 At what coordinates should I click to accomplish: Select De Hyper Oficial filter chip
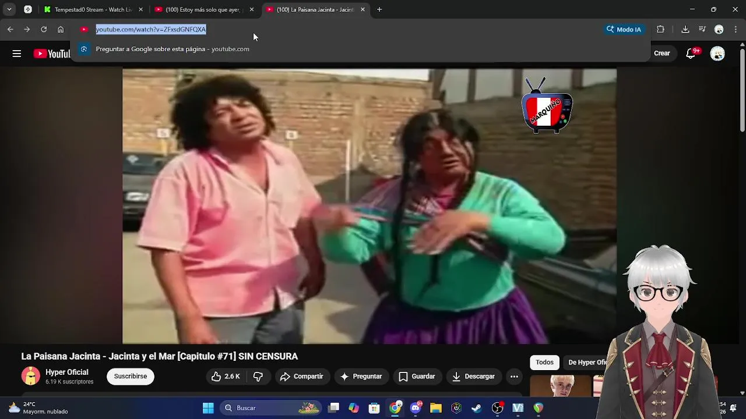[587, 362]
